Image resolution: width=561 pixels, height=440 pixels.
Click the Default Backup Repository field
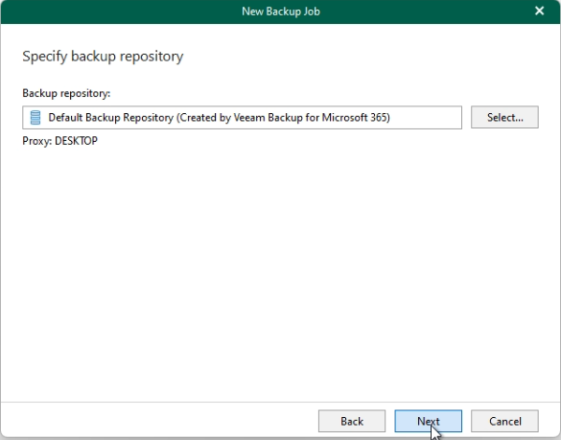coord(242,117)
